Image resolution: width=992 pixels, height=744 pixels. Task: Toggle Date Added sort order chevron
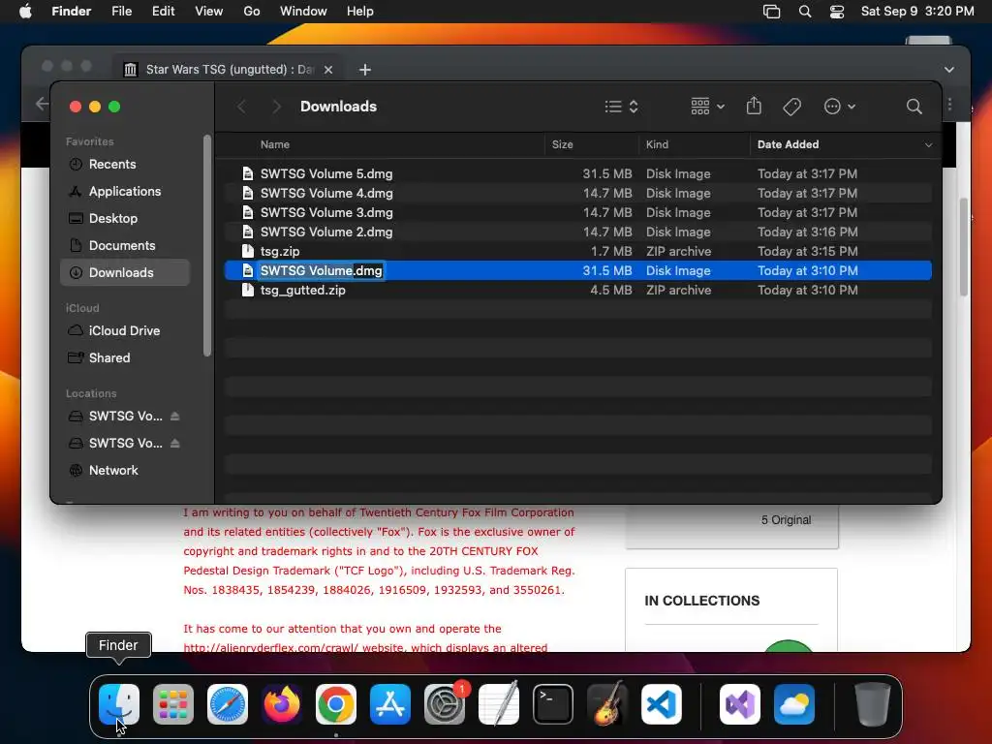tap(928, 145)
